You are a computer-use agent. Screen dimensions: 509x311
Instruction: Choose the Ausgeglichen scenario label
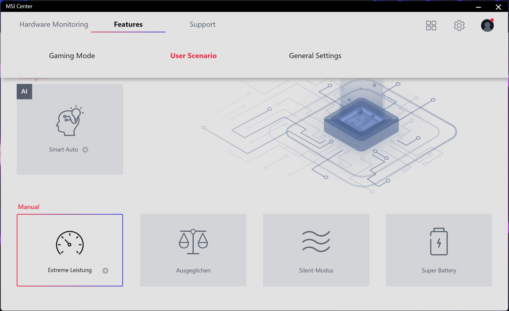pos(193,270)
